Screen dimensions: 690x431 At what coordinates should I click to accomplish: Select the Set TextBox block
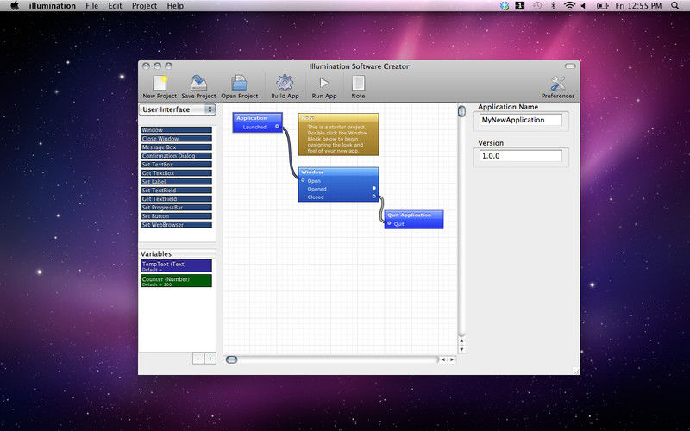click(176, 165)
